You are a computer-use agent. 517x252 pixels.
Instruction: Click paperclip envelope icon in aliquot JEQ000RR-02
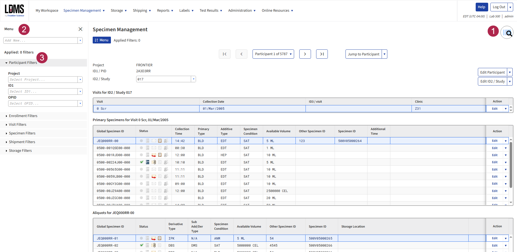pos(154,245)
